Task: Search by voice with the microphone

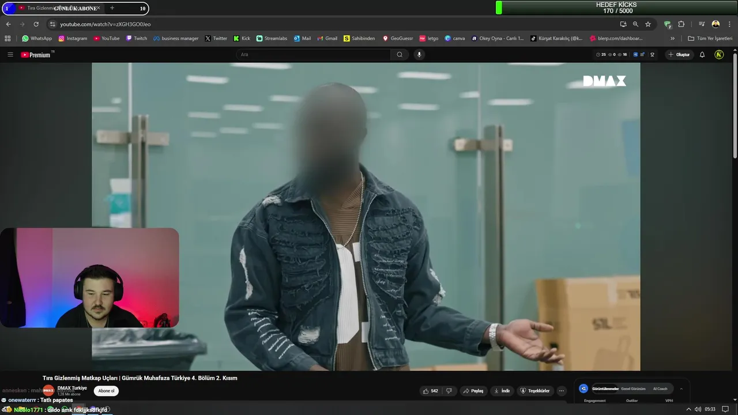Action: (x=419, y=55)
